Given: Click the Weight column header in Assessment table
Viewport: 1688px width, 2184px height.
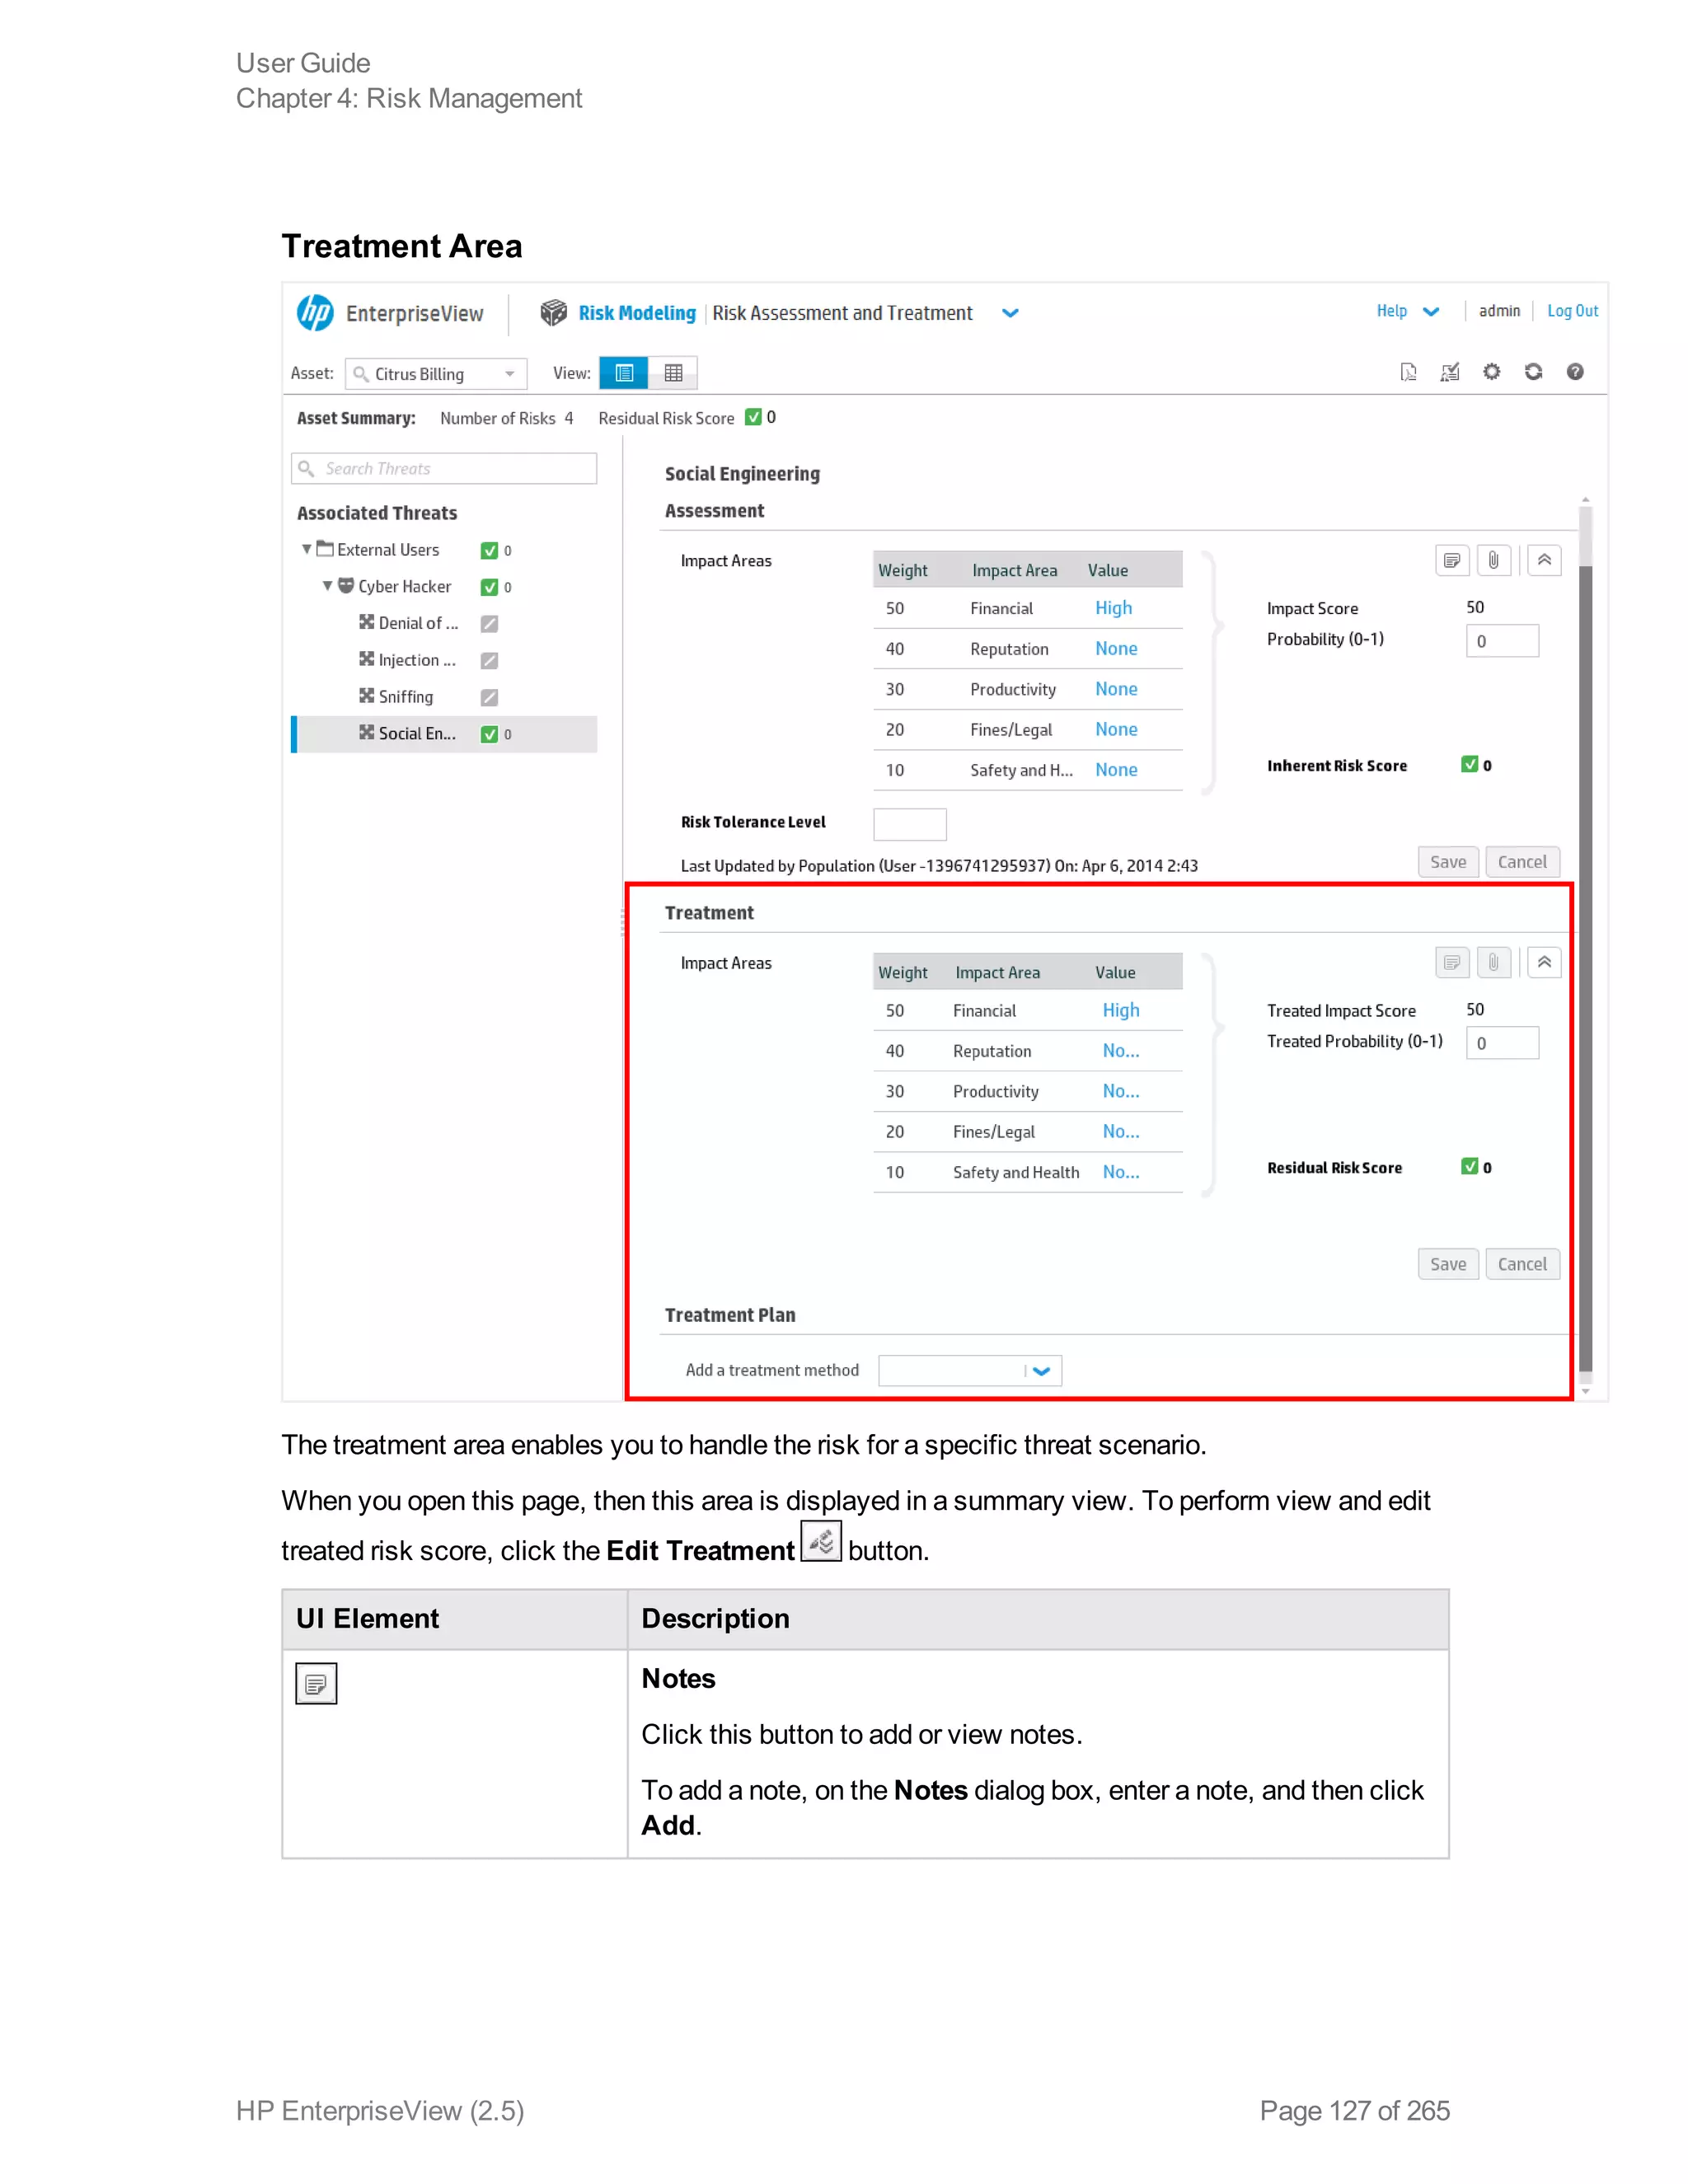Looking at the screenshot, I should [903, 570].
